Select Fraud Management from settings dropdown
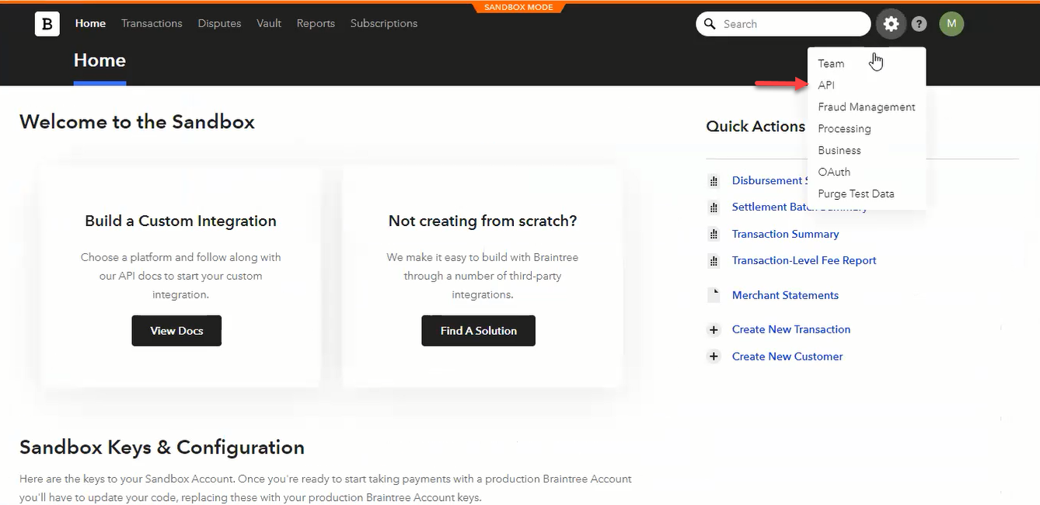The height and width of the screenshot is (505, 1040). tap(867, 107)
